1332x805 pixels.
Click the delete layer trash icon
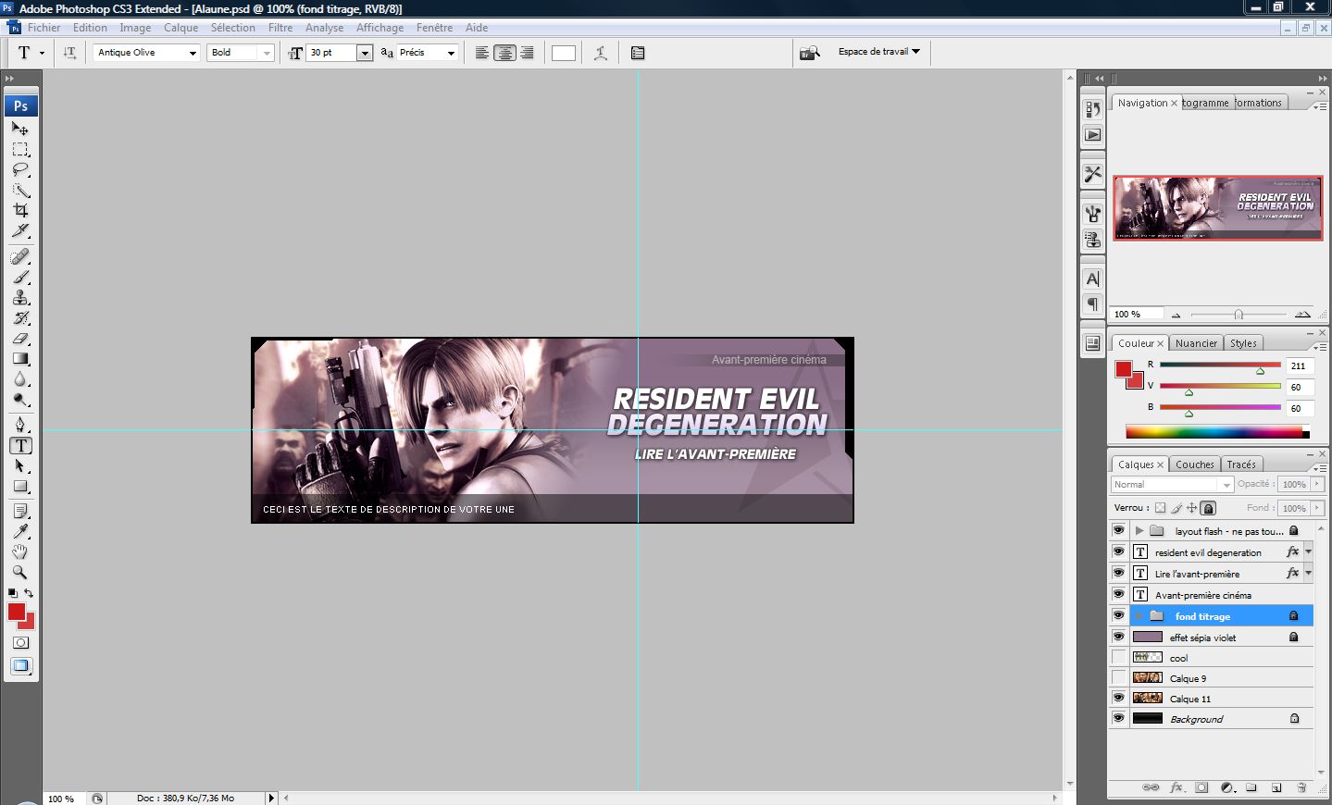click(x=1301, y=788)
